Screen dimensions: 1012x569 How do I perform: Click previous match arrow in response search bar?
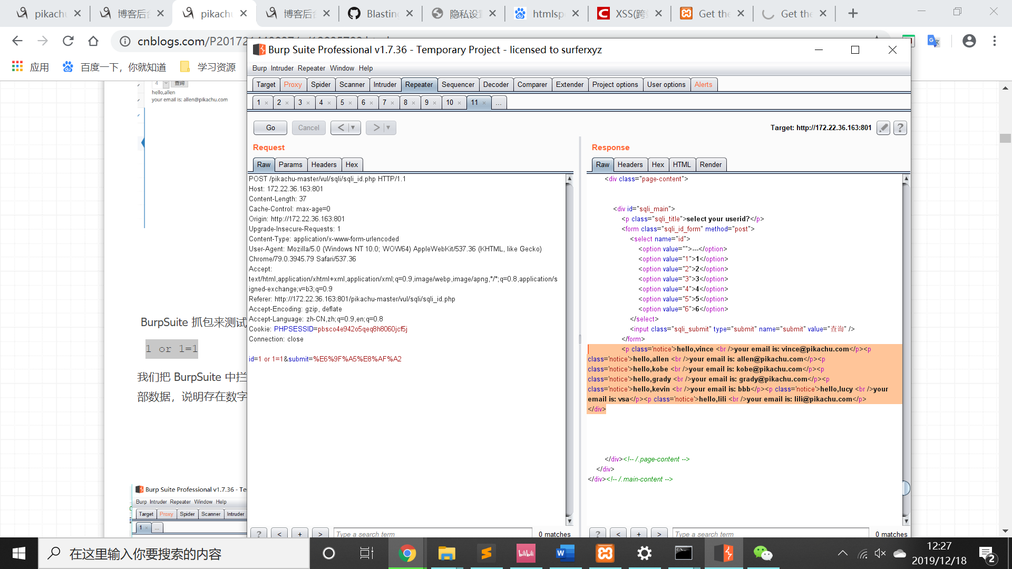pos(618,534)
